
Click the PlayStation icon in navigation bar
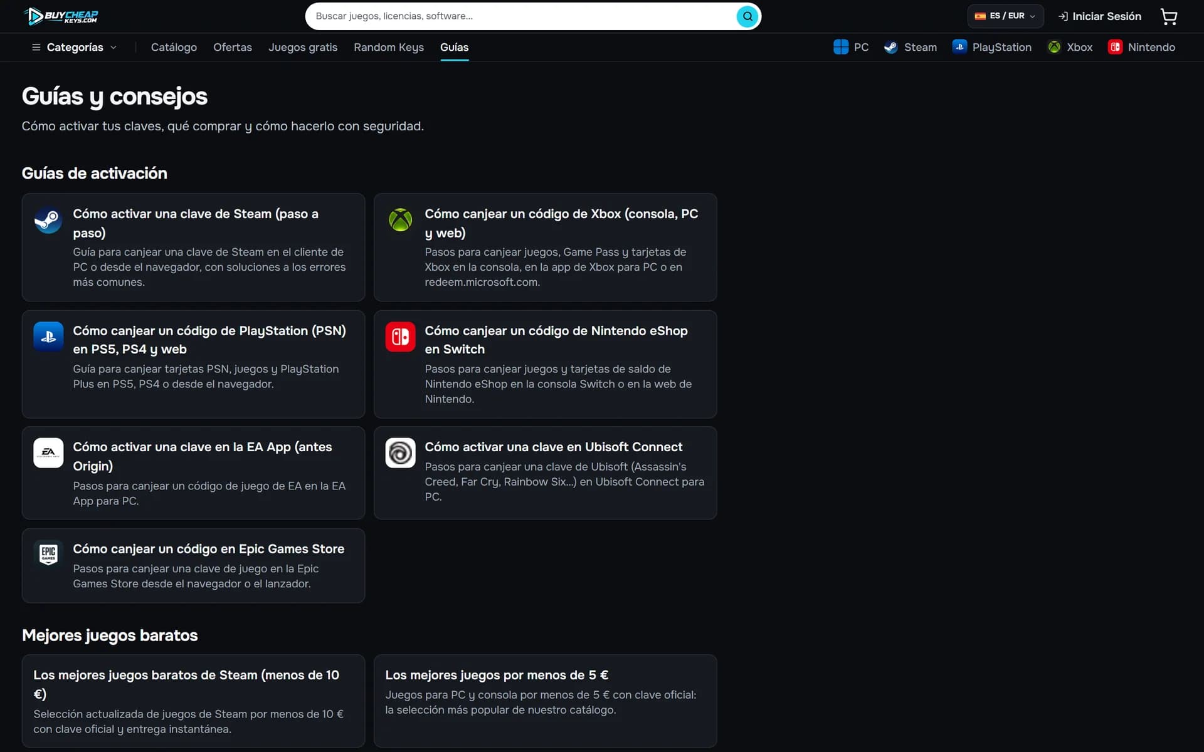959,47
